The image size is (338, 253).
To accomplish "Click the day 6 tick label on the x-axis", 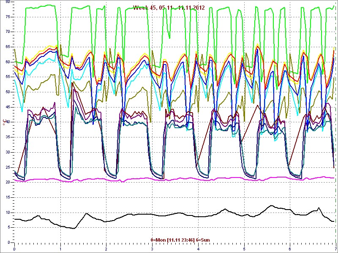I will (290, 249).
